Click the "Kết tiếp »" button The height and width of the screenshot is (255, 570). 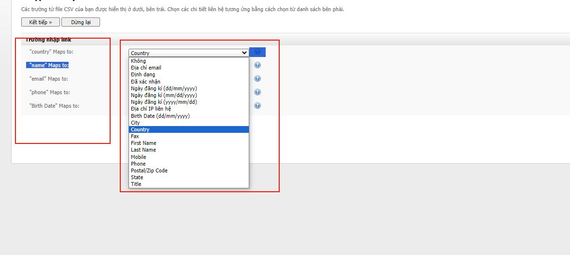coord(41,22)
